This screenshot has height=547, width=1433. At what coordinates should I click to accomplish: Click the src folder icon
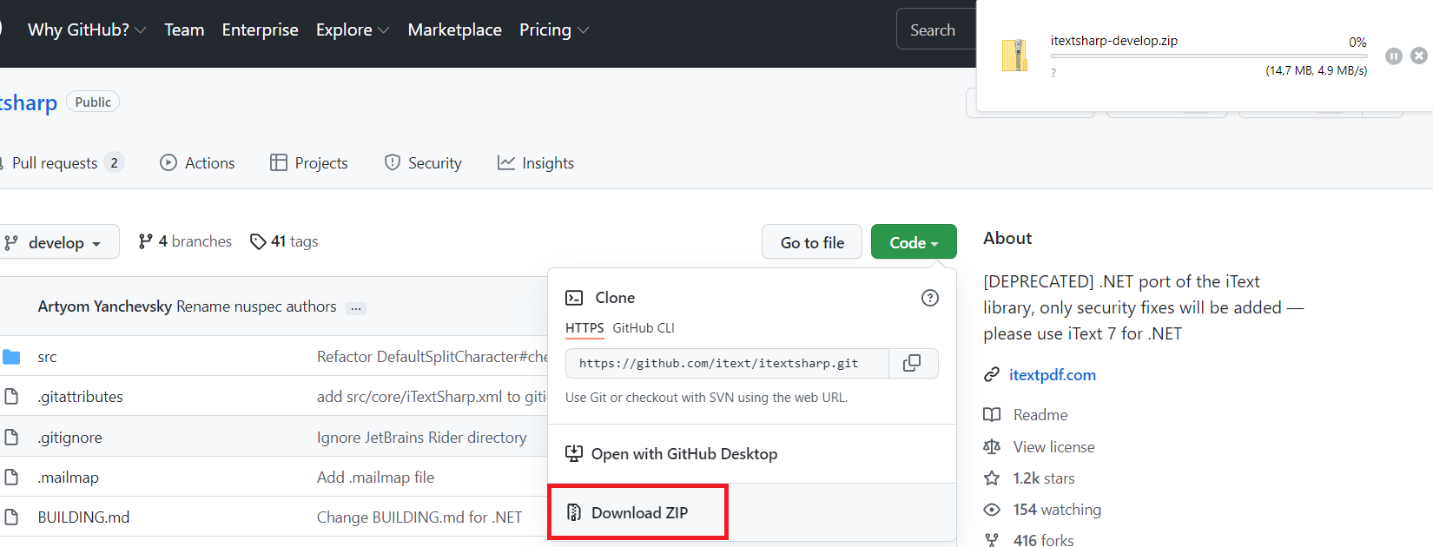tap(11, 357)
